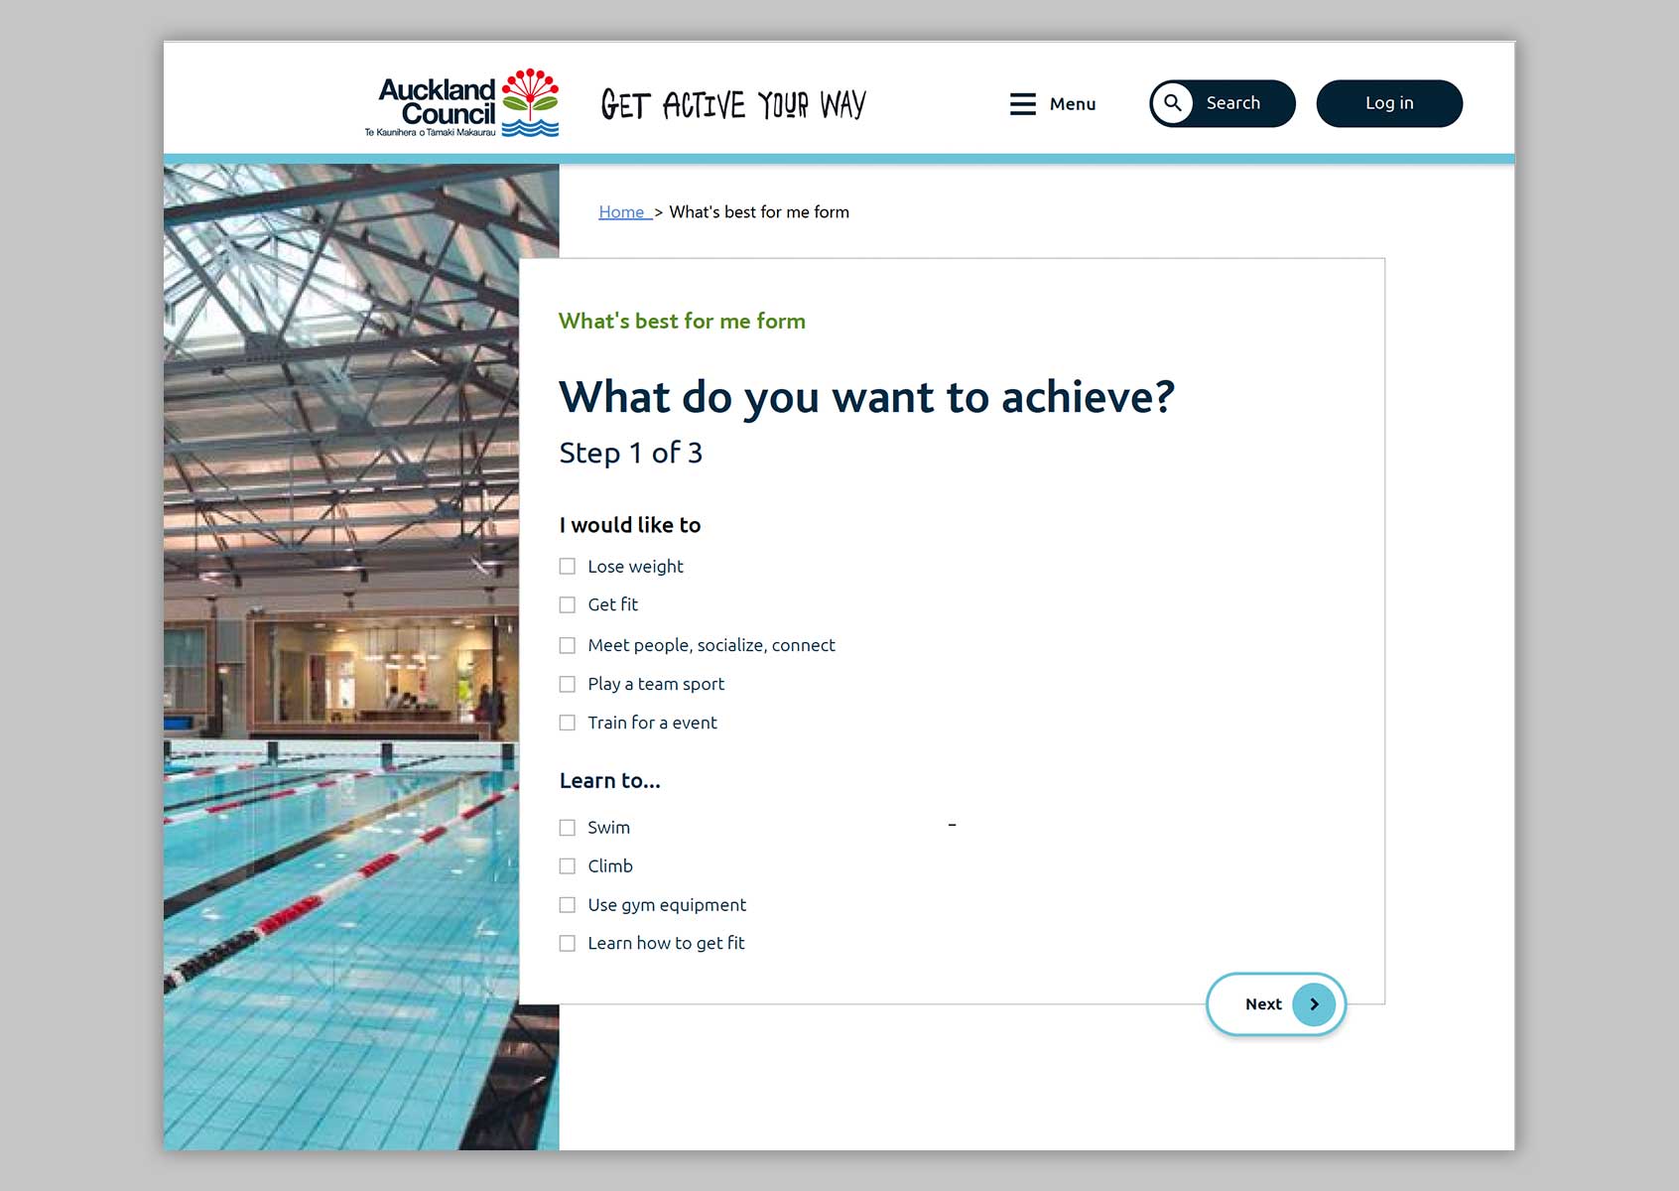Screen dimensions: 1679x1191
Task: Check the Swim checkbox
Action: (x=568, y=828)
